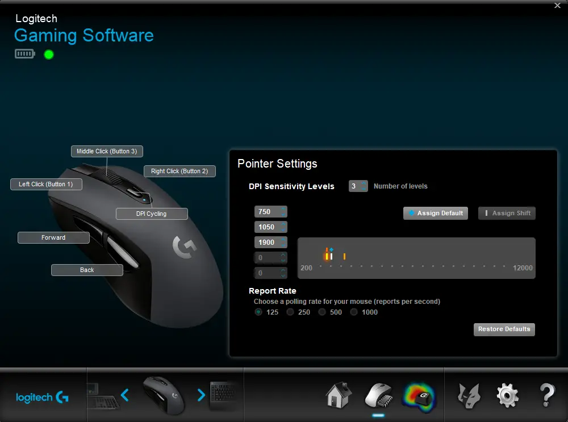Click the DPI Cycling button label
This screenshot has height=422, width=568.
(x=152, y=214)
